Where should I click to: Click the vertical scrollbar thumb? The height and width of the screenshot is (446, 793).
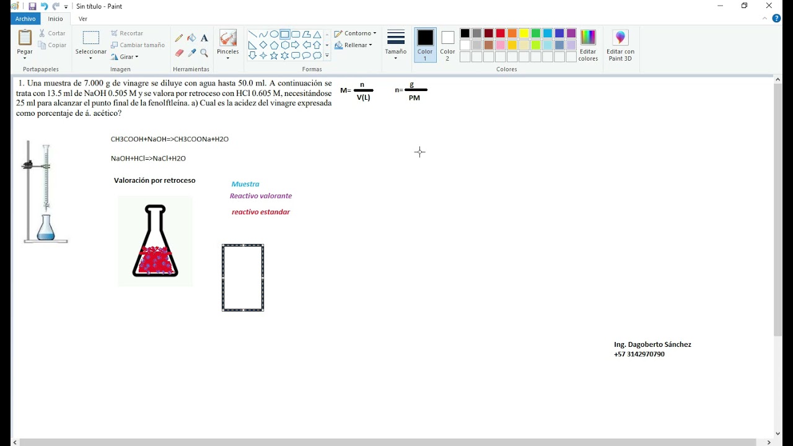coord(778,209)
